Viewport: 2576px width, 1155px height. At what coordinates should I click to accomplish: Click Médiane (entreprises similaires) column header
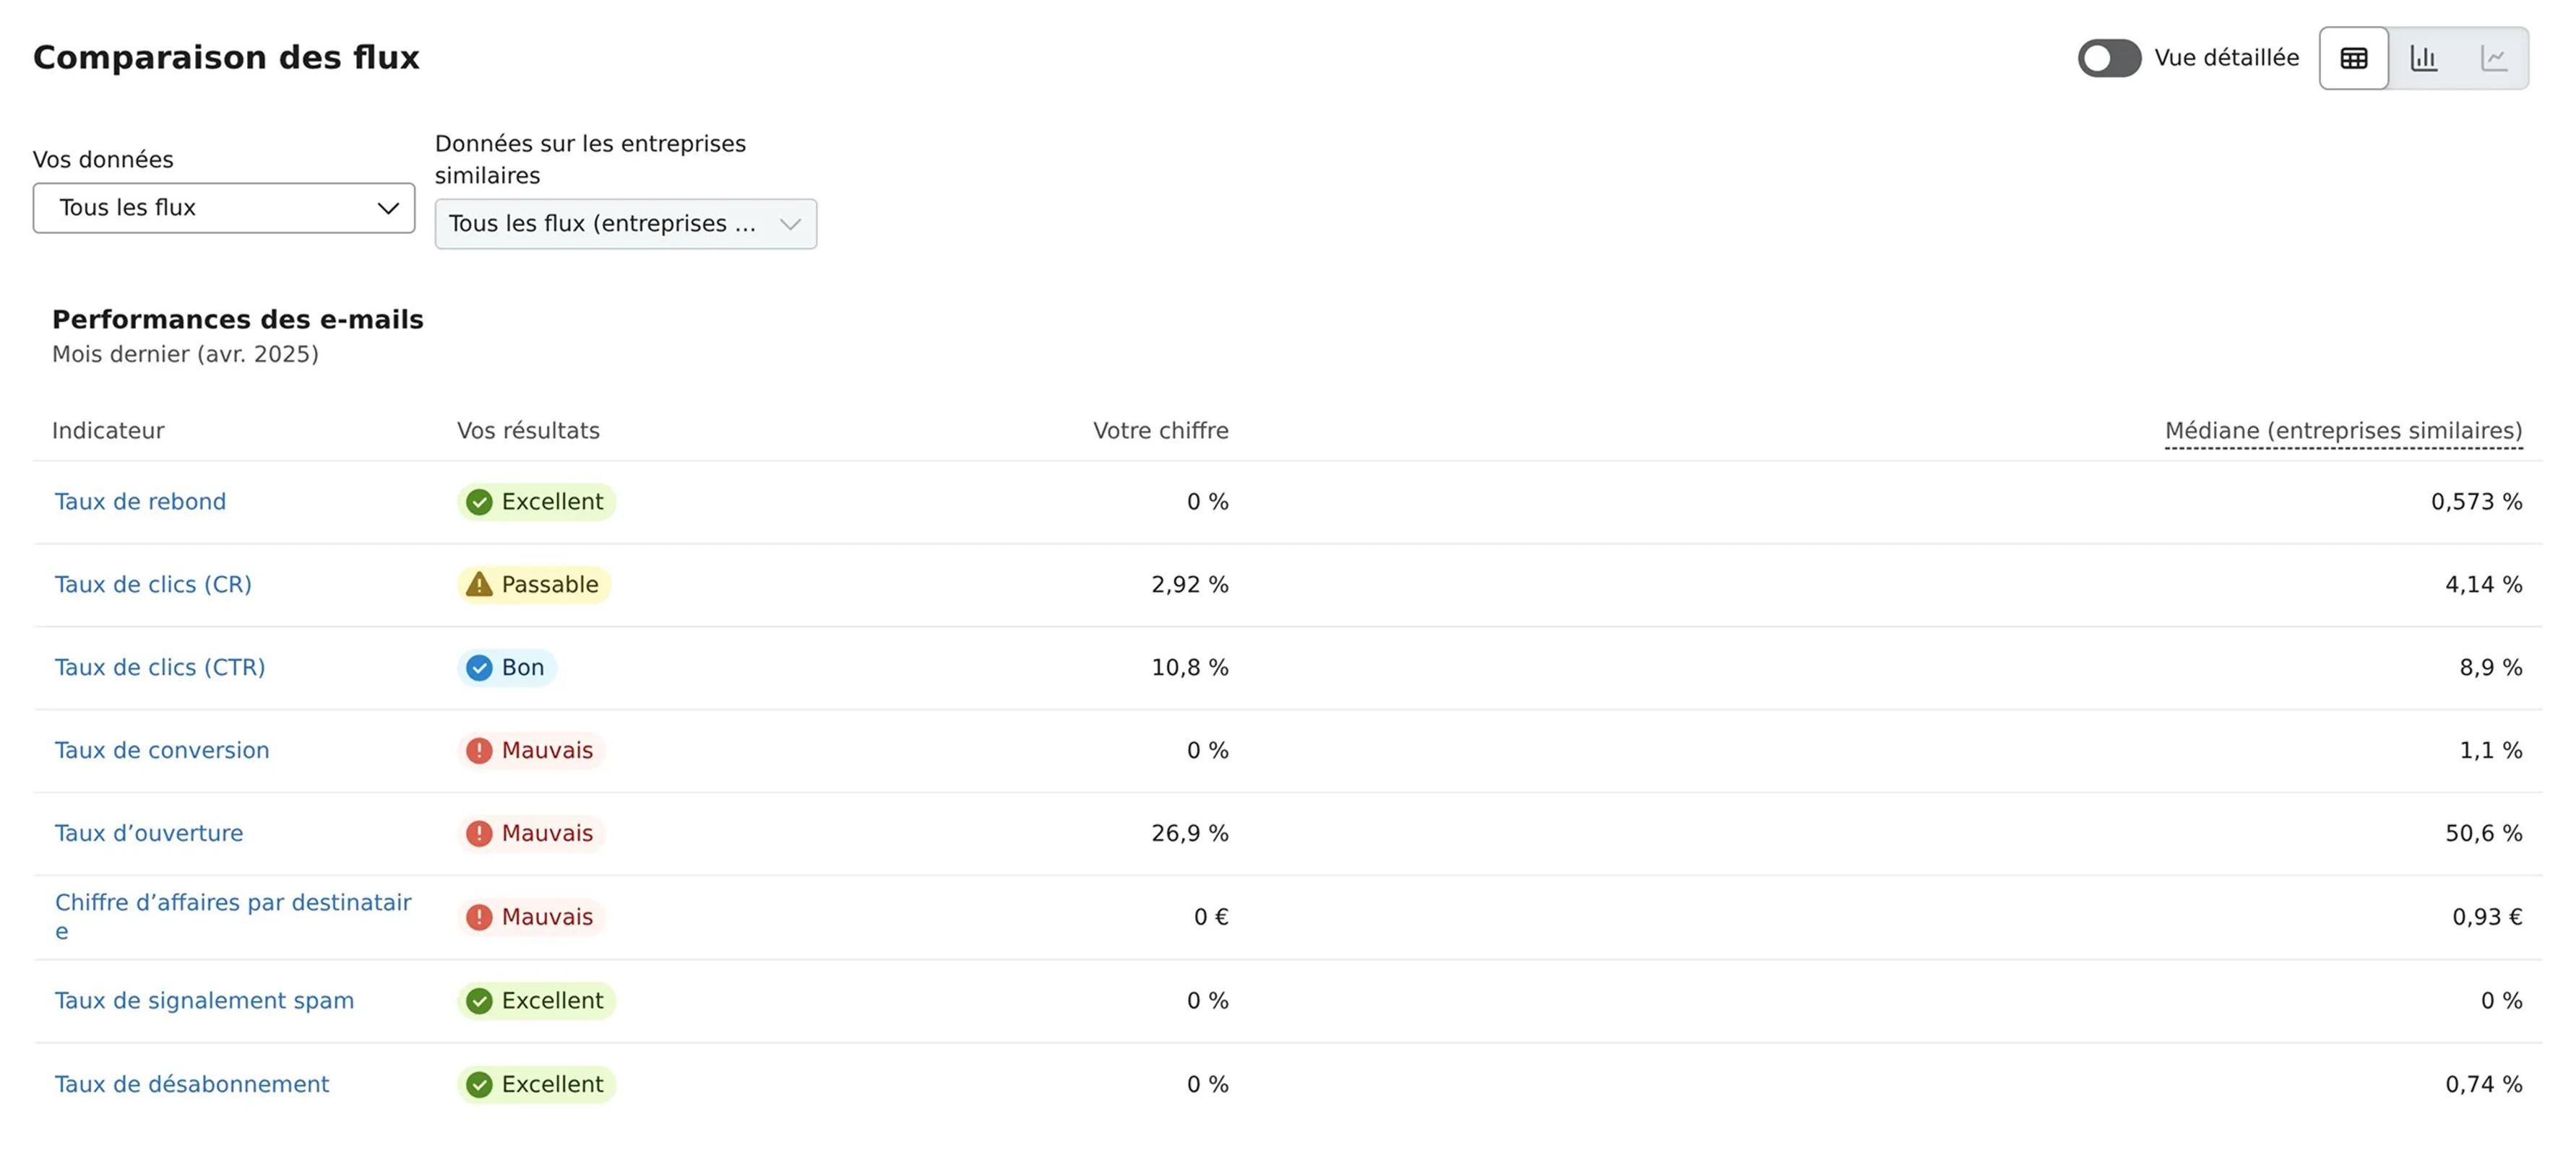pyautogui.click(x=2343, y=431)
